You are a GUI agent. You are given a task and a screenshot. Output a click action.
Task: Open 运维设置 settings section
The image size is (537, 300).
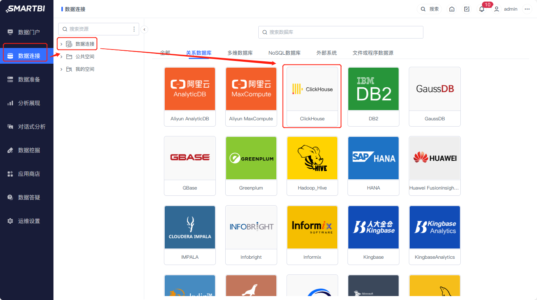coord(27,221)
